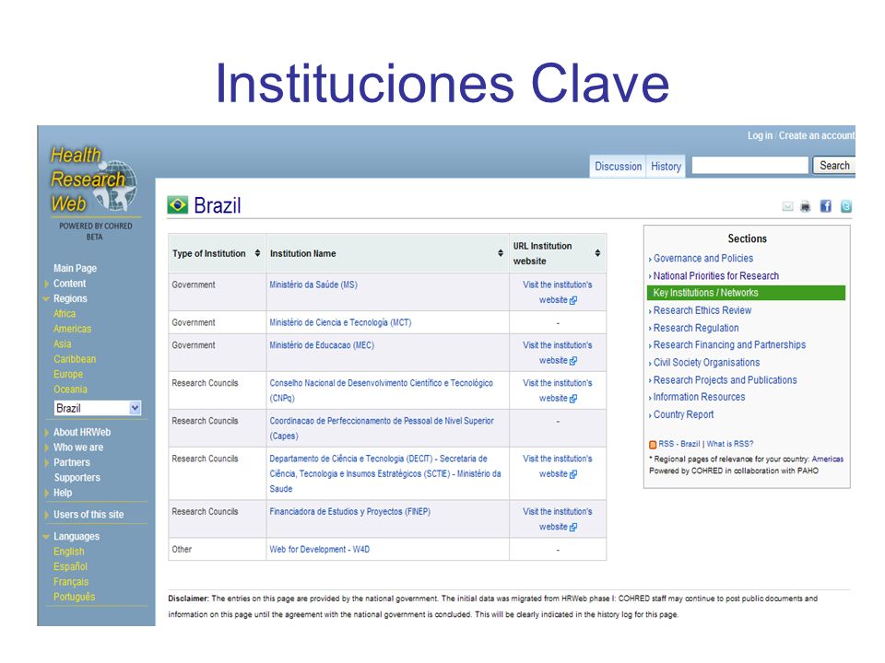
Task: Click the print page icon
Action: click(x=806, y=206)
